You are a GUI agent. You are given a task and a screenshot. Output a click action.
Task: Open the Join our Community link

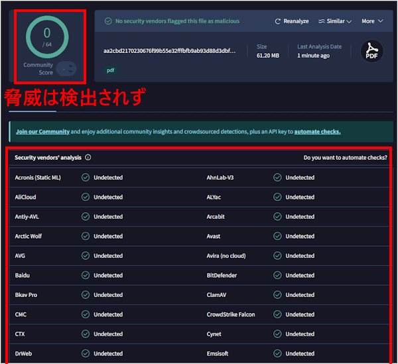42,132
